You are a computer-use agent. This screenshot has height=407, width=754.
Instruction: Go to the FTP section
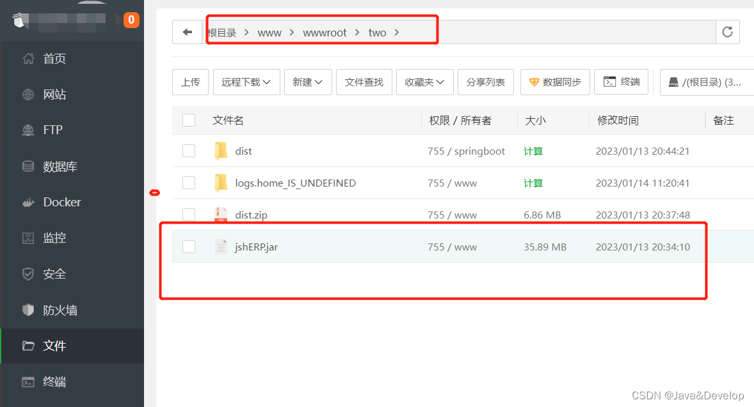tap(53, 130)
